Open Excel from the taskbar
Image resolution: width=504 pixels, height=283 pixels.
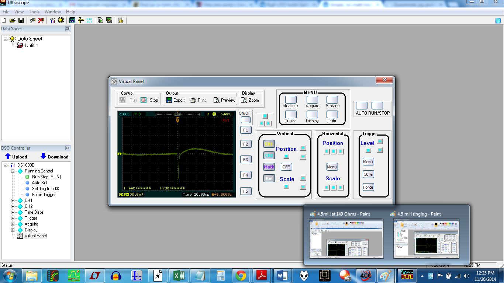pyautogui.click(x=179, y=275)
